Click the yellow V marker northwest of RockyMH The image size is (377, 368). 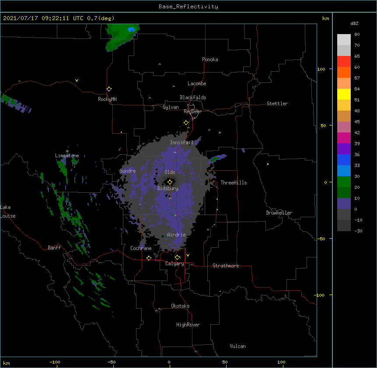tap(77, 80)
